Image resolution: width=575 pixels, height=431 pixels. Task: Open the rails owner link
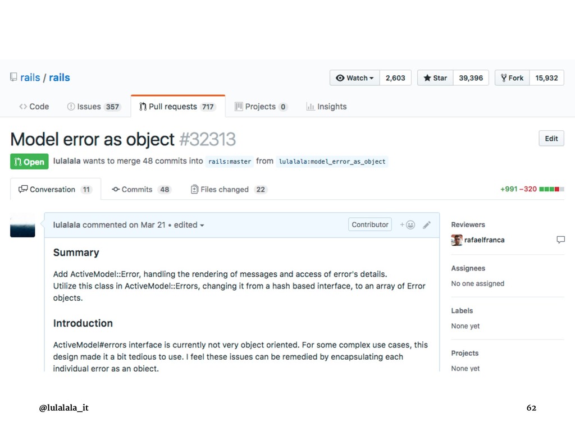(x=30, y=77)
